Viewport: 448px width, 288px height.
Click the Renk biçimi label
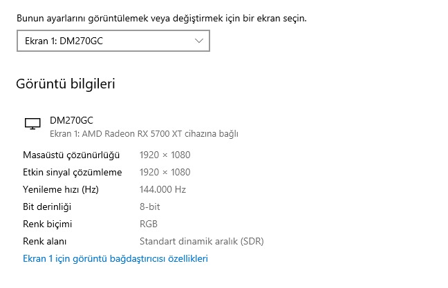(48, 224)
